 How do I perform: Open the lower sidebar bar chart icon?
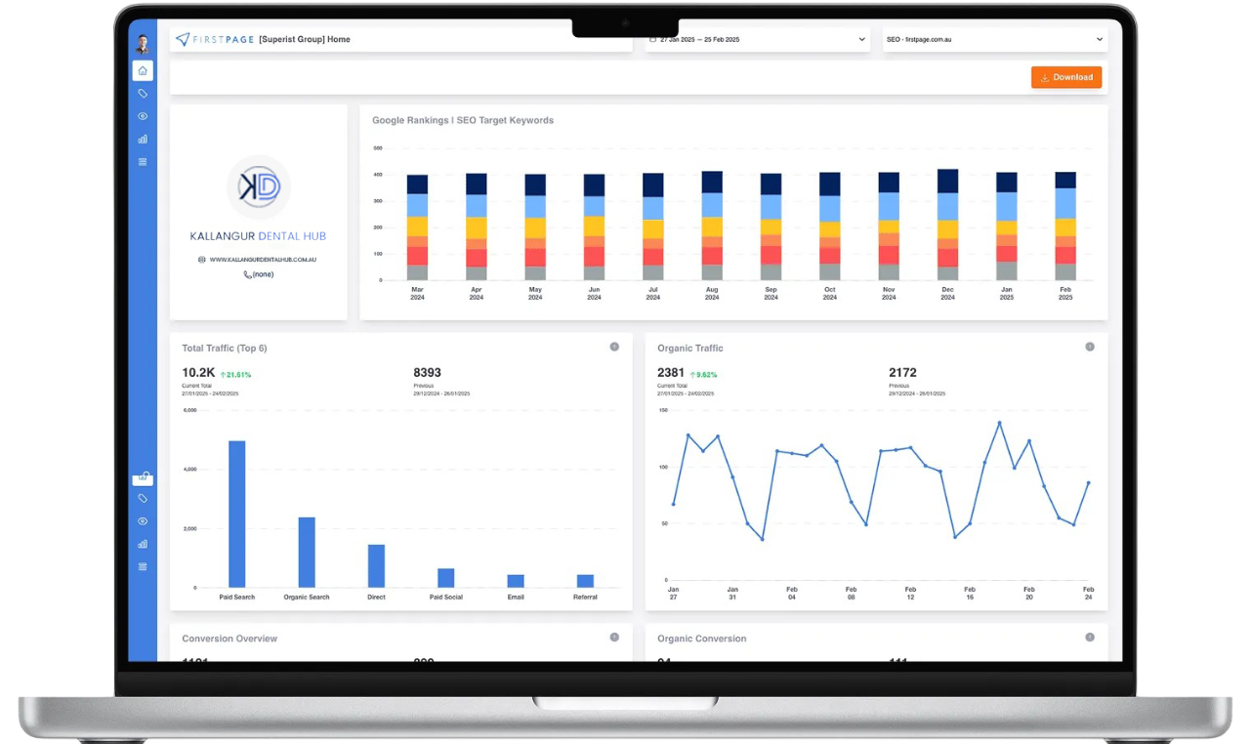tap(143, 544)
